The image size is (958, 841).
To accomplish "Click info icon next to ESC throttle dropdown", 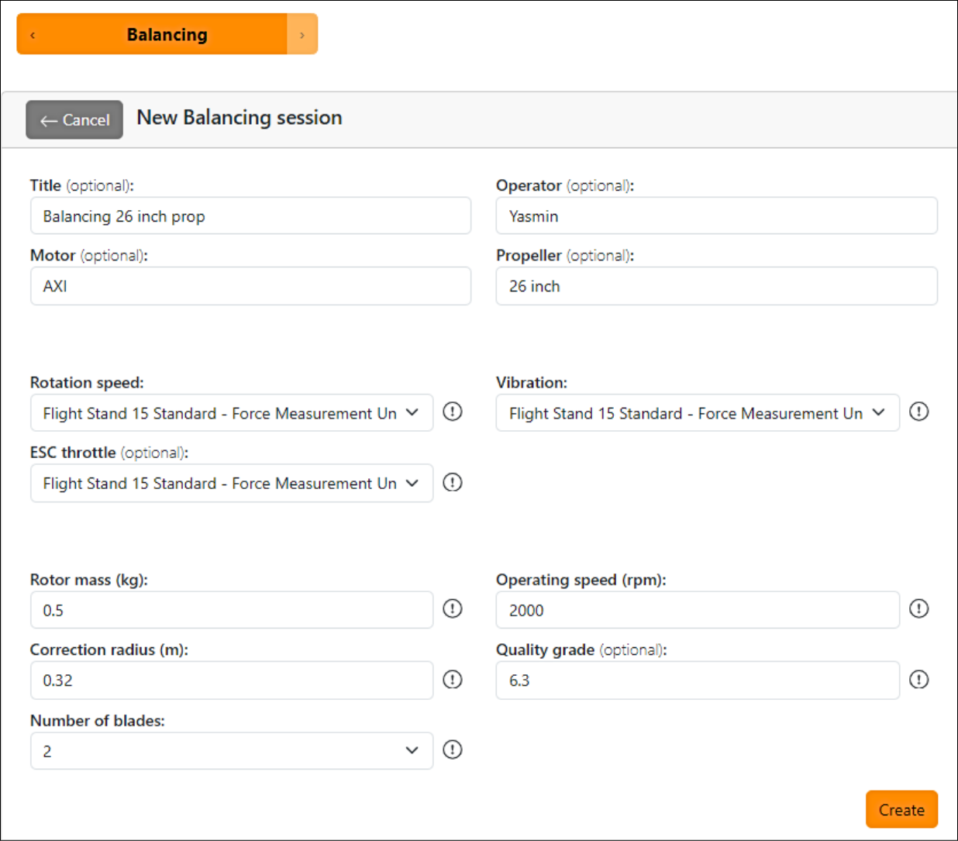I will [452, 482].
